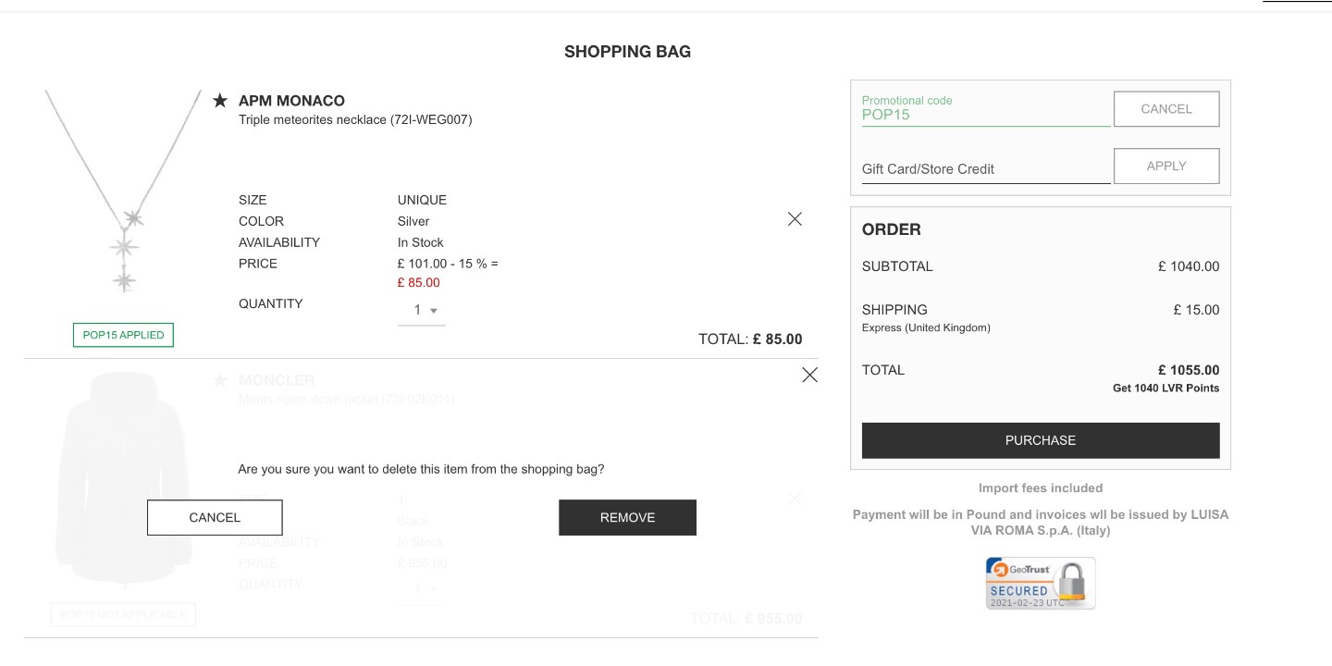
Task: Open the quantity dropdown for the necklace
Action: click(x=422, y=311)
